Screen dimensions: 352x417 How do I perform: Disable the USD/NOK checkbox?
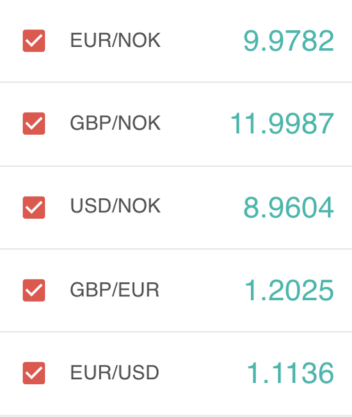[34, 207]
